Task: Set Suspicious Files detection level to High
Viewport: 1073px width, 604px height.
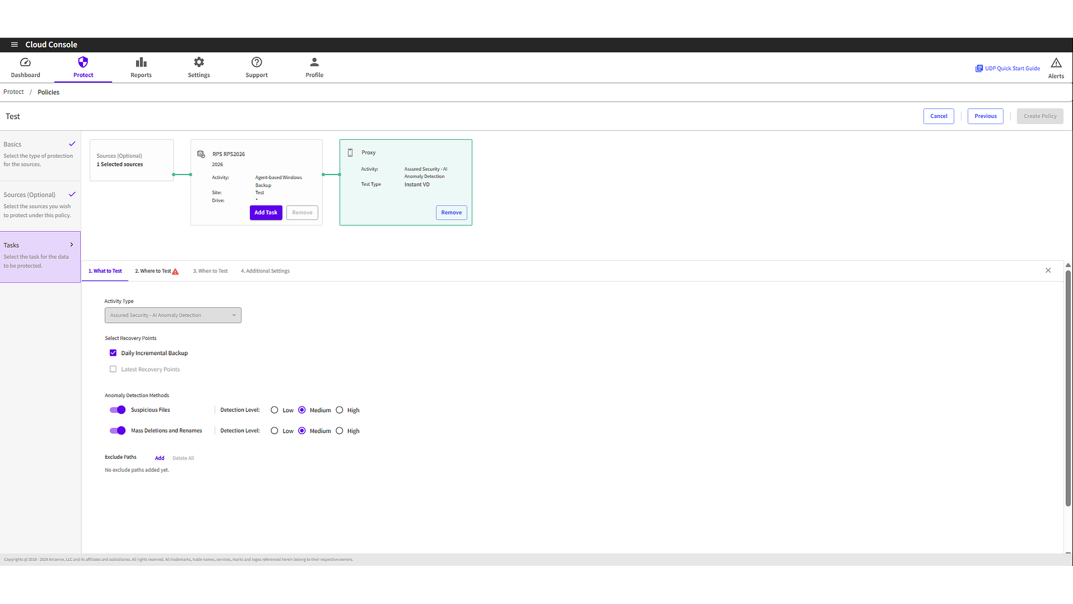Action: (340, 410)
